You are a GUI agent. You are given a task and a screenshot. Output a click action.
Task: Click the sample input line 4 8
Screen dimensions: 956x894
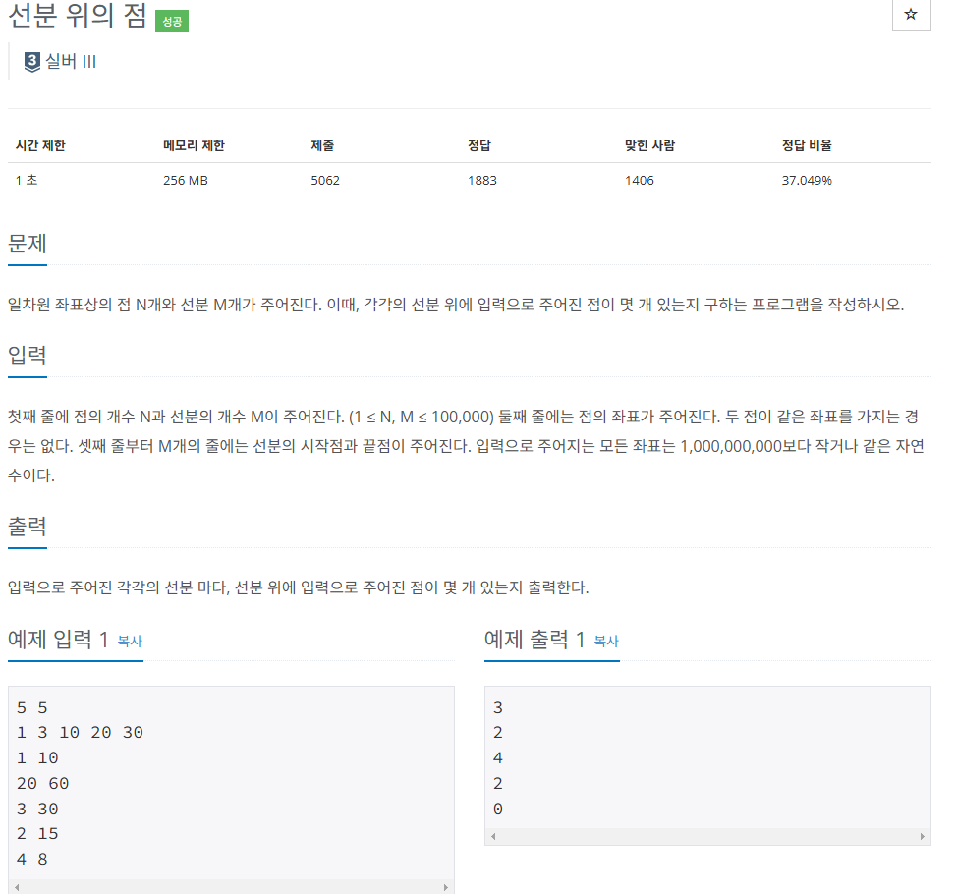pos(31,860)
